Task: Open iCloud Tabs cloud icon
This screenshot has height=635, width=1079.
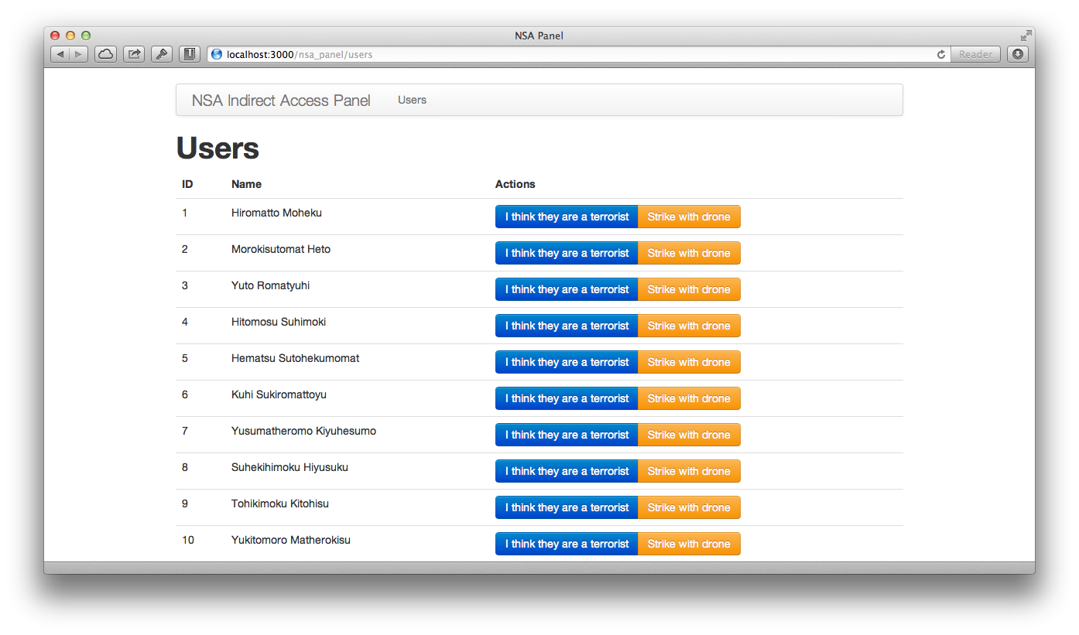Action: point(105,54)
